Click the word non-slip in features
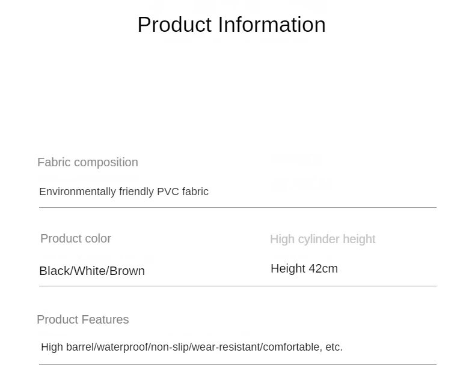 pos(170,347)
